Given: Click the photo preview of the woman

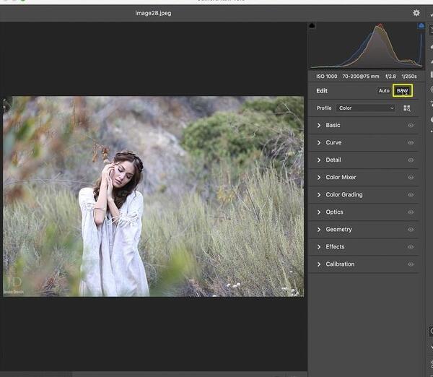Looking at the screenshot, I should (153, 196).
